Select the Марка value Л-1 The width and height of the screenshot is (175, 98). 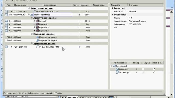(130, 18)
